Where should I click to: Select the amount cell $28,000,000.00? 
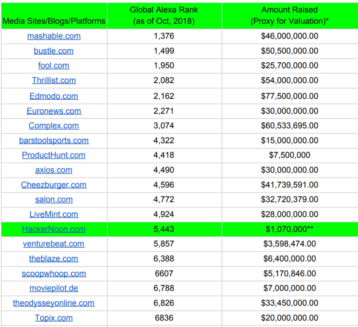pyautogui.click(x=290, y=214)
